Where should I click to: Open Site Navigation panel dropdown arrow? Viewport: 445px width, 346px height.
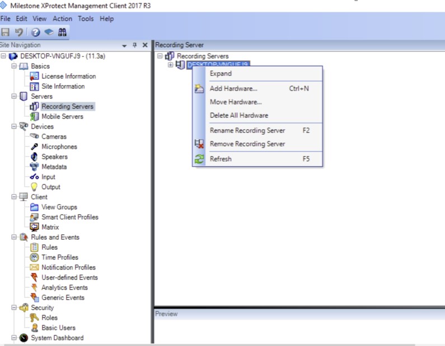[124, 45]
